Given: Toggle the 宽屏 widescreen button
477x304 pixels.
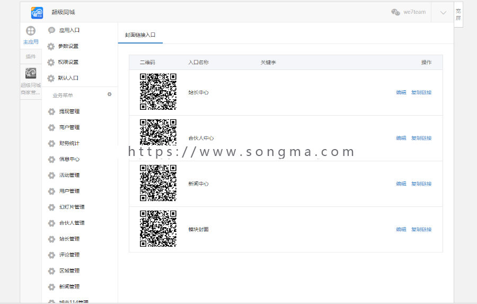Looking at the screenshot, I should pyautogui.click(x=458, y=14).
